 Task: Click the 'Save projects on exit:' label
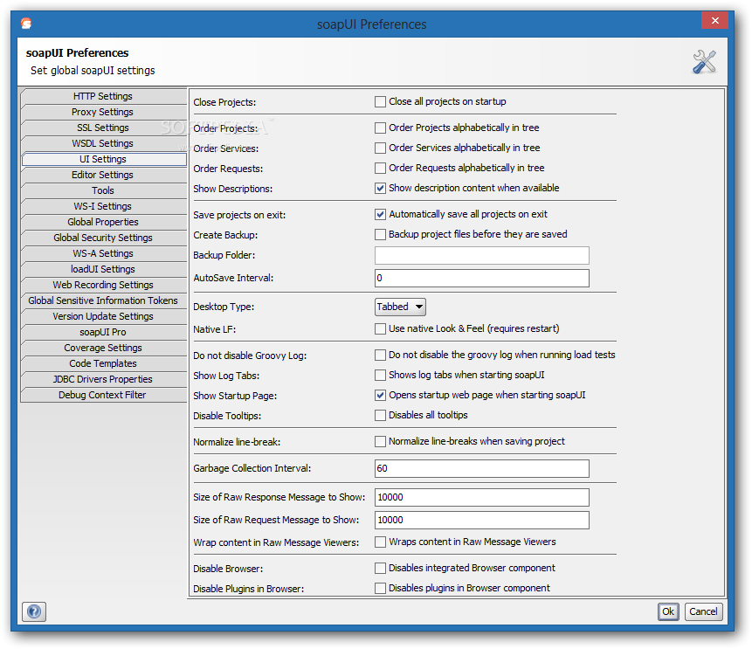pos(239,216)
